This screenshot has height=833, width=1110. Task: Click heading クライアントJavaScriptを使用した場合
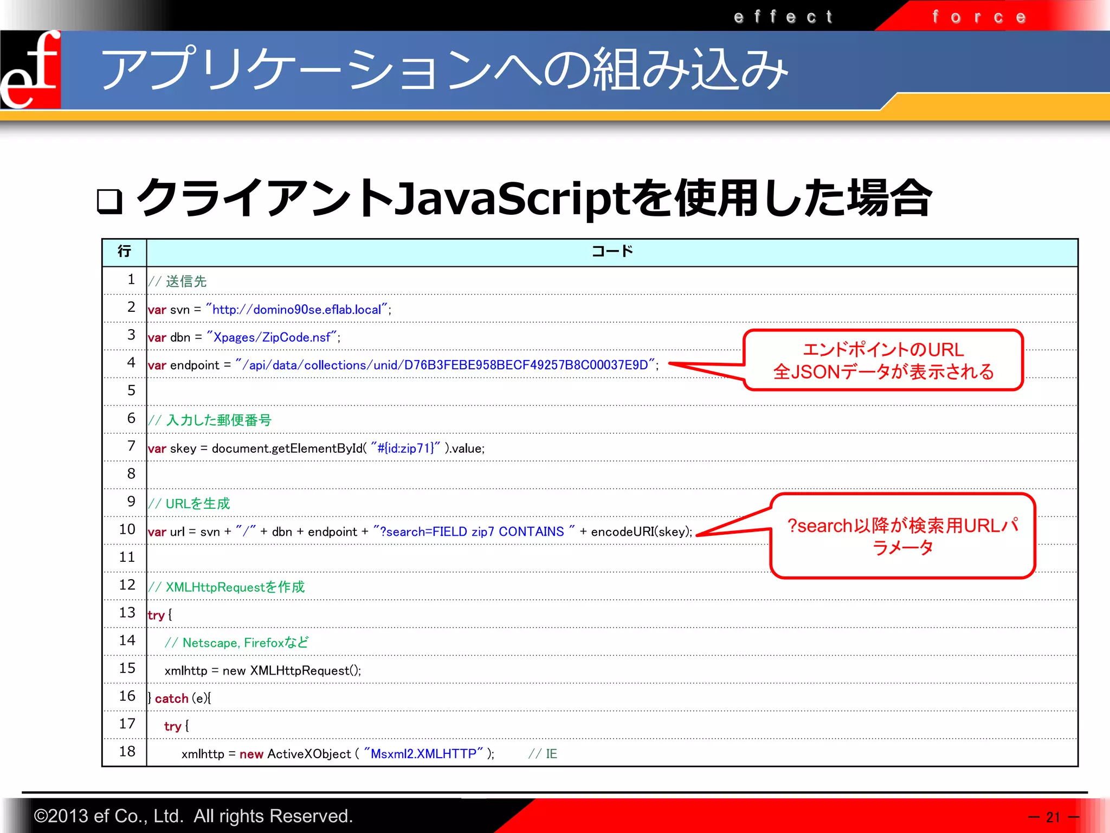[x=534, y=198]
